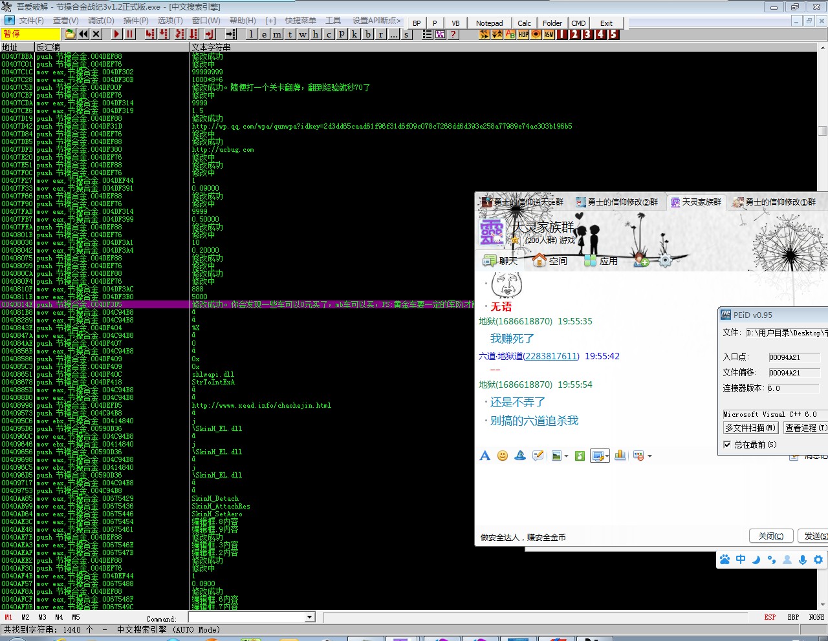Click 多文件扫描(M) button in PEiD
Viewport: 828px width, 641px height.
coord(750,428)
